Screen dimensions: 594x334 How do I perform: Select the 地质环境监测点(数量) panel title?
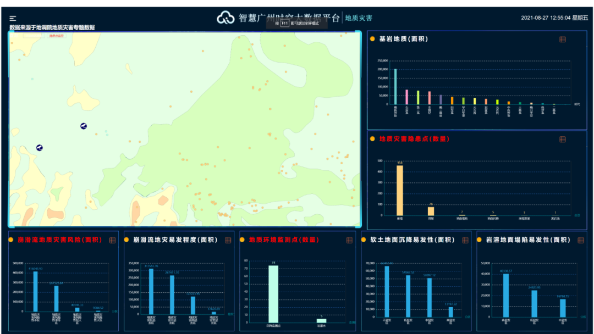click(x=284, y=240)
